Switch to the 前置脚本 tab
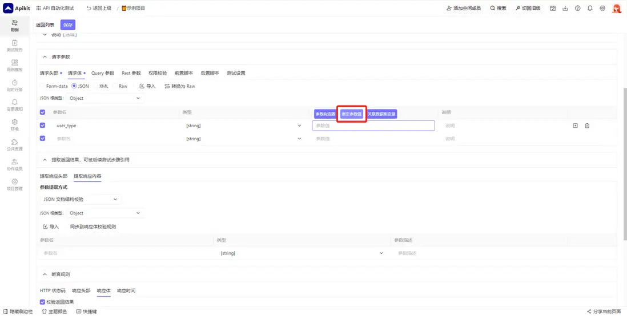 183,73
